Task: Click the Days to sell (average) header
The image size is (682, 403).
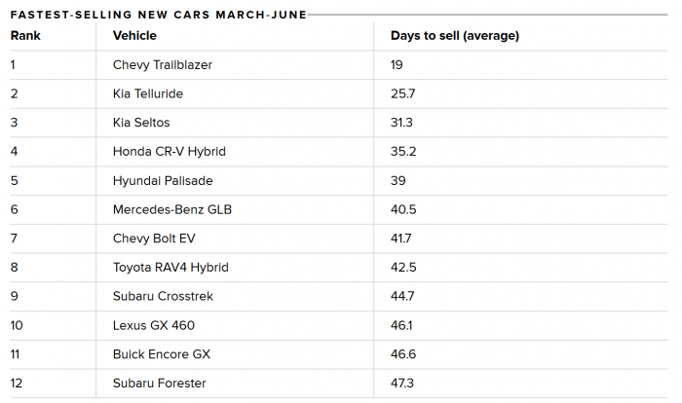Action: [454, 36]
